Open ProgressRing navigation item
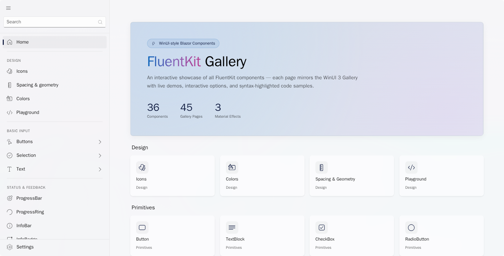 [55, 212]
